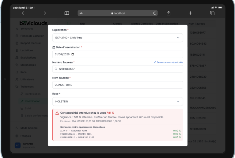The image size is (235, 158).
Task: Click table cell 128HO76903
Action: pyautogui.click(x=198, y=129)
